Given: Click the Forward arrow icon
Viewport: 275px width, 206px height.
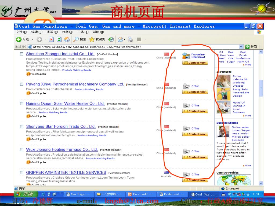Looking at the screenshot, I should click(x=39, y=39).
